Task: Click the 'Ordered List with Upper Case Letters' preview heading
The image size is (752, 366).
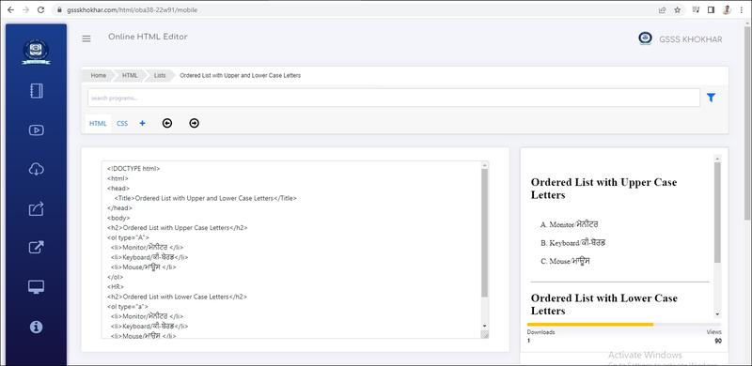Action: tap(603, 189)
